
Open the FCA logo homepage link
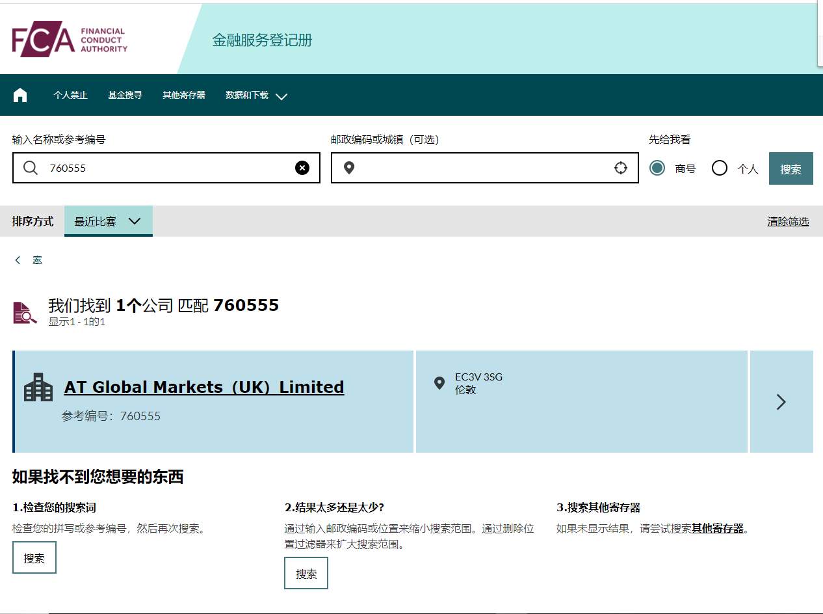coord(70,40)
